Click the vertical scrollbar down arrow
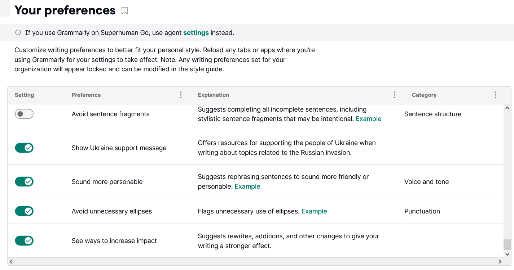Screen dimensions: 514x270 coord(507,254)
